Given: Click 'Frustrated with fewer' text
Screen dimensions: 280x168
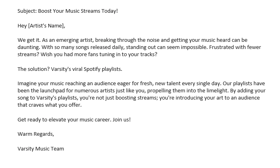Looking at the screenshot, I should [x=235, y=47].
